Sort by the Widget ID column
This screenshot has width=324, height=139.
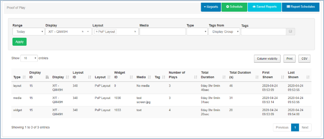[123, 75]
